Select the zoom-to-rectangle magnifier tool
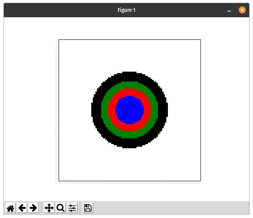 coord(61,208)
